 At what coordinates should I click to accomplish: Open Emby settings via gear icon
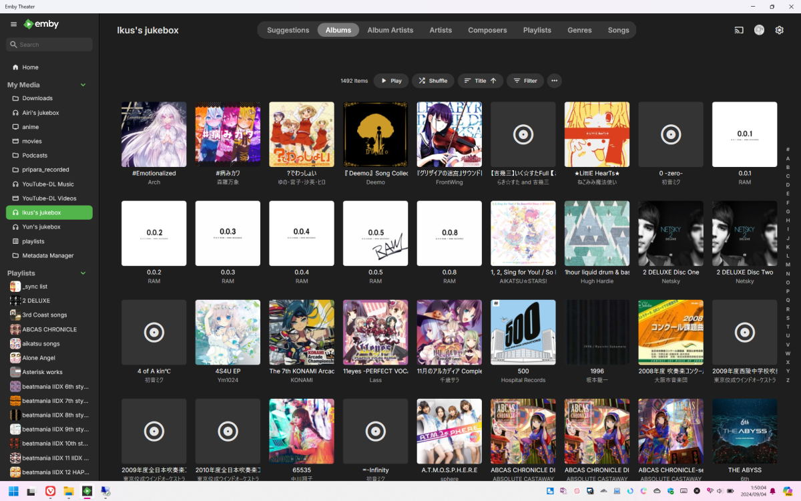(779, 29)
